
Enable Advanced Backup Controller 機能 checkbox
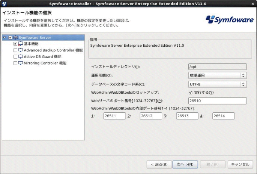click(x=15, y=50)
